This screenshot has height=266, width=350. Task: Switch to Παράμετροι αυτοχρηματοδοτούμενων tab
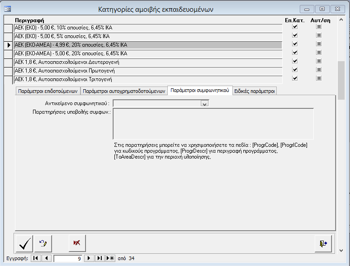click(123, 91)
